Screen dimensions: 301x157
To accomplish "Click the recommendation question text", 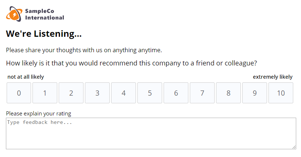I will coord(131,63).
